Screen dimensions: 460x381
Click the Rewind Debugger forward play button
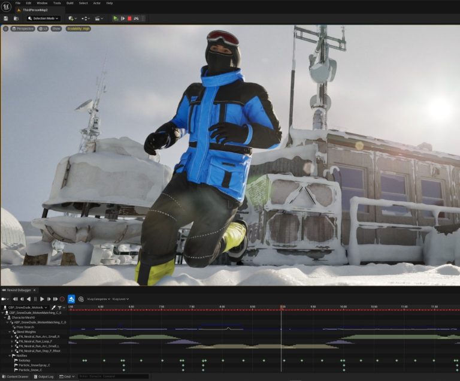pos(42,299)
